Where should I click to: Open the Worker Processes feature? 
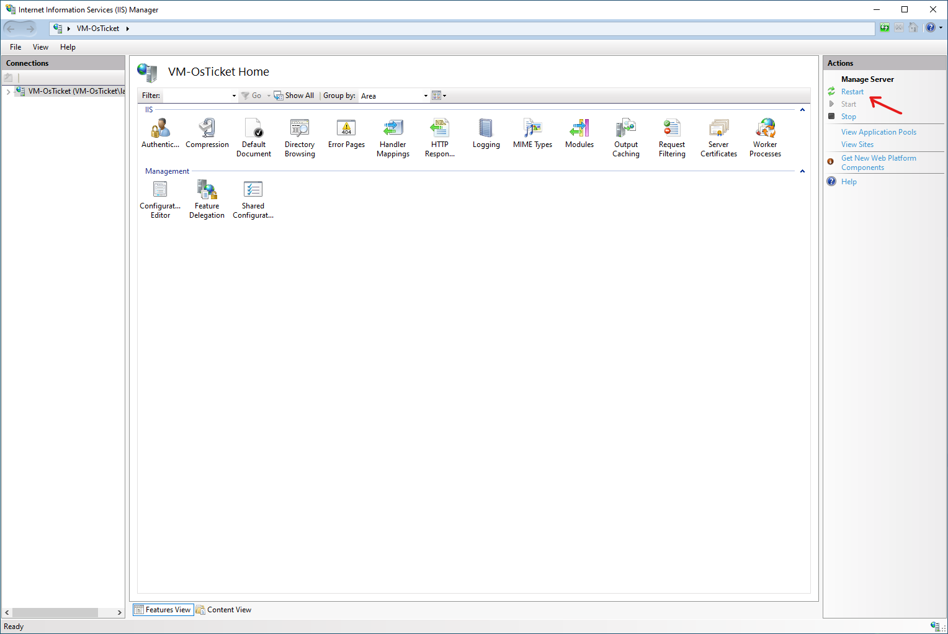coord(765,138)
